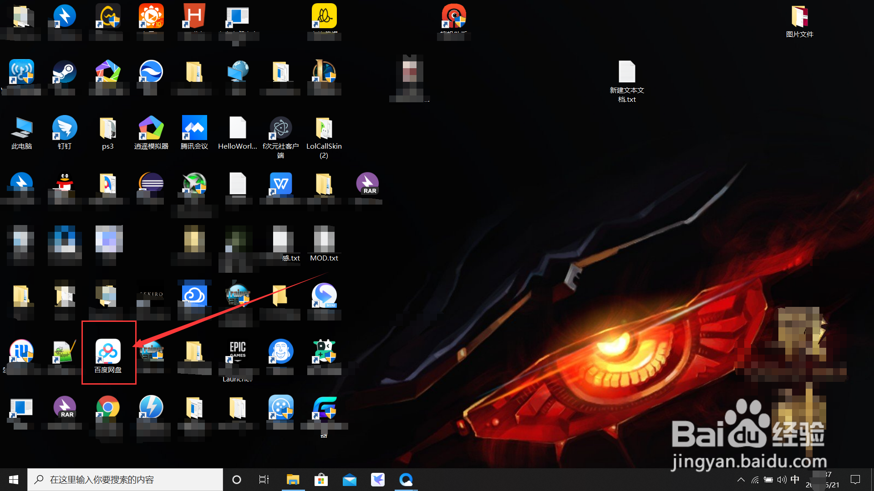Open the yellow butterfly app shortcut
The image size is (874, 491).
click(324, 16)
